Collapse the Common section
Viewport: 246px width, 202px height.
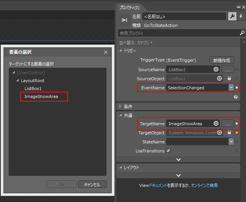click(121, 115)
